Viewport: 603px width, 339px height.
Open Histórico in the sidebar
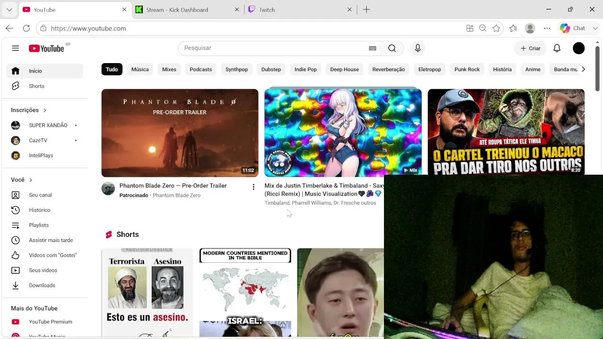[x=45, y=210]
